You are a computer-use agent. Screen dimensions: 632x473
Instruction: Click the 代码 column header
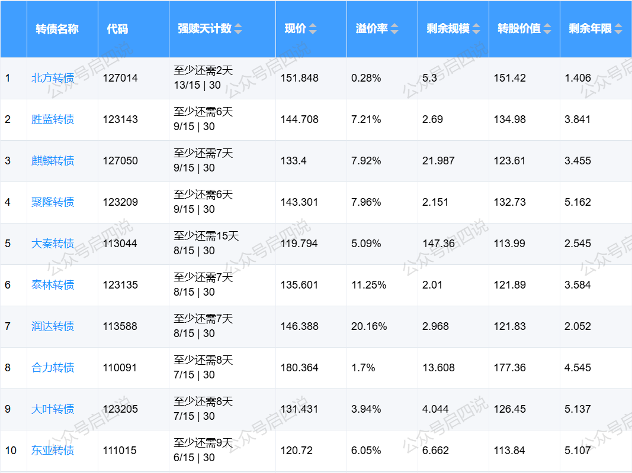(117, 29)
